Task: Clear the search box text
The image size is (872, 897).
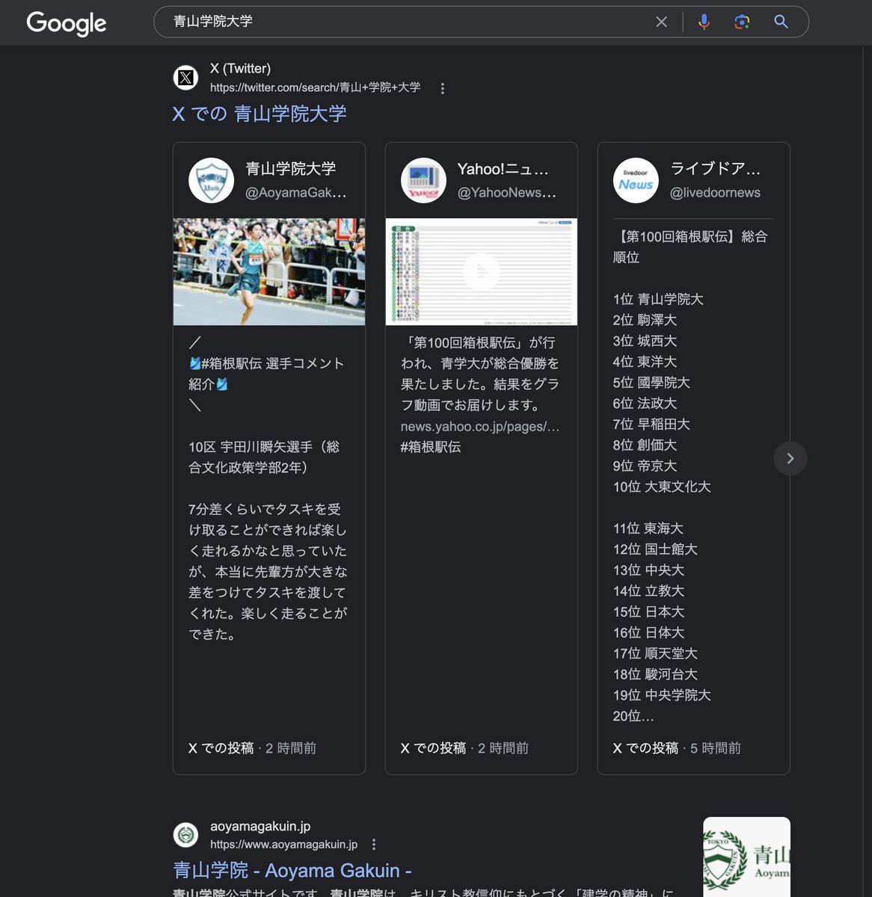Action: 661,22
